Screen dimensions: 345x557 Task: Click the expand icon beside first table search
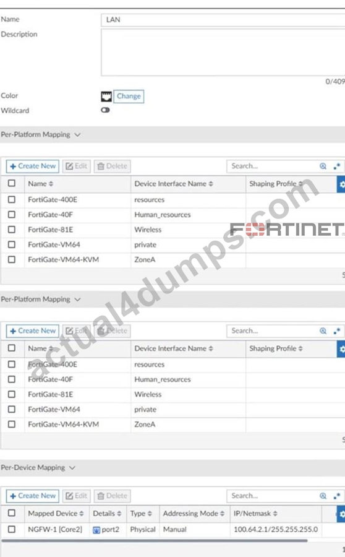click(337, 166)
